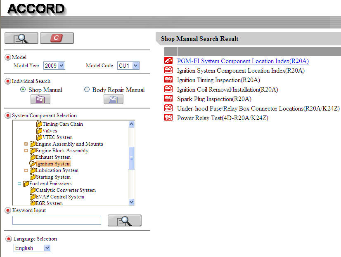The width and height of the screenshot is (341, 257).
Task: Open Ignition System Component Location Index(R20A)
Action: [x=241, y=71]
